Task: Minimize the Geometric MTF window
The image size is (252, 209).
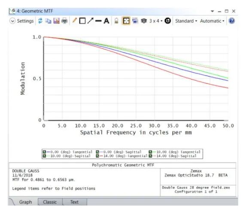Action: [x=219, y=12]
